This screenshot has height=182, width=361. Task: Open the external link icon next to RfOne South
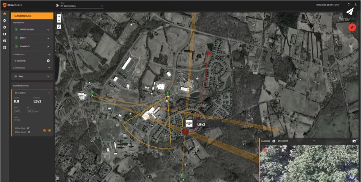click(29, 133)
